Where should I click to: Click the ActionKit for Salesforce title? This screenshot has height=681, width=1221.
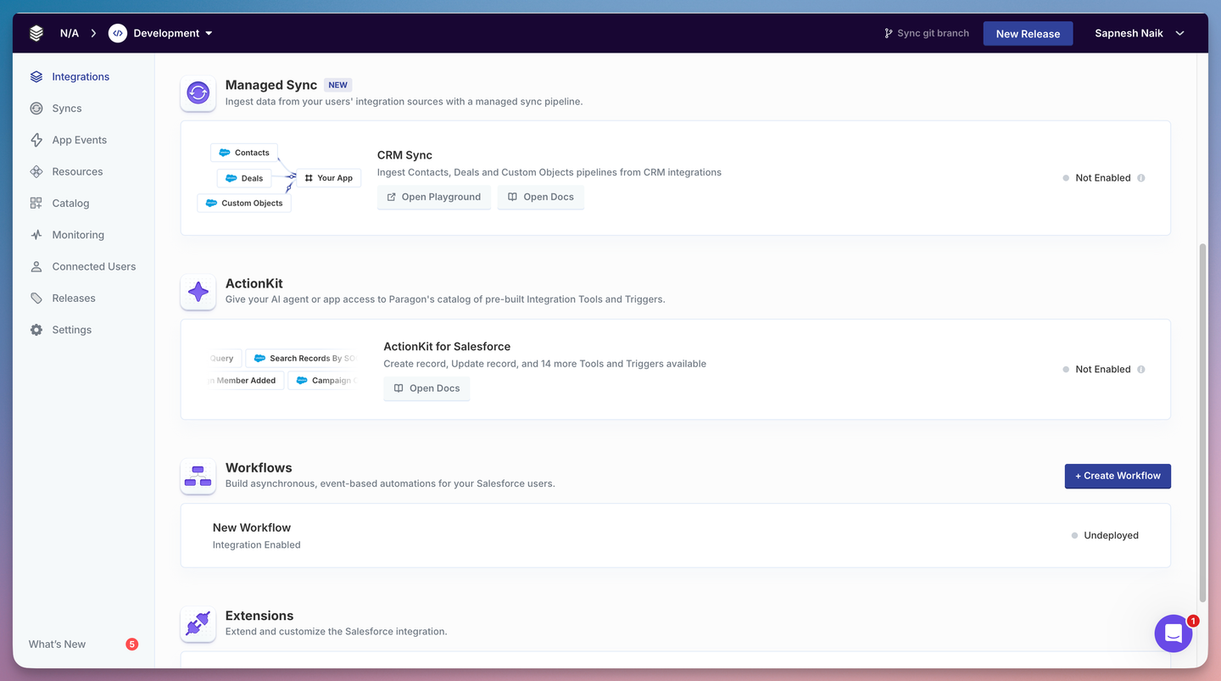447,347
